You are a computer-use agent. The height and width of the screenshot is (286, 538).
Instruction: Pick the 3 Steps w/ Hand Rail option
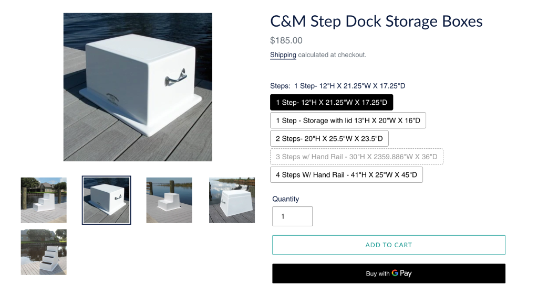357,157
